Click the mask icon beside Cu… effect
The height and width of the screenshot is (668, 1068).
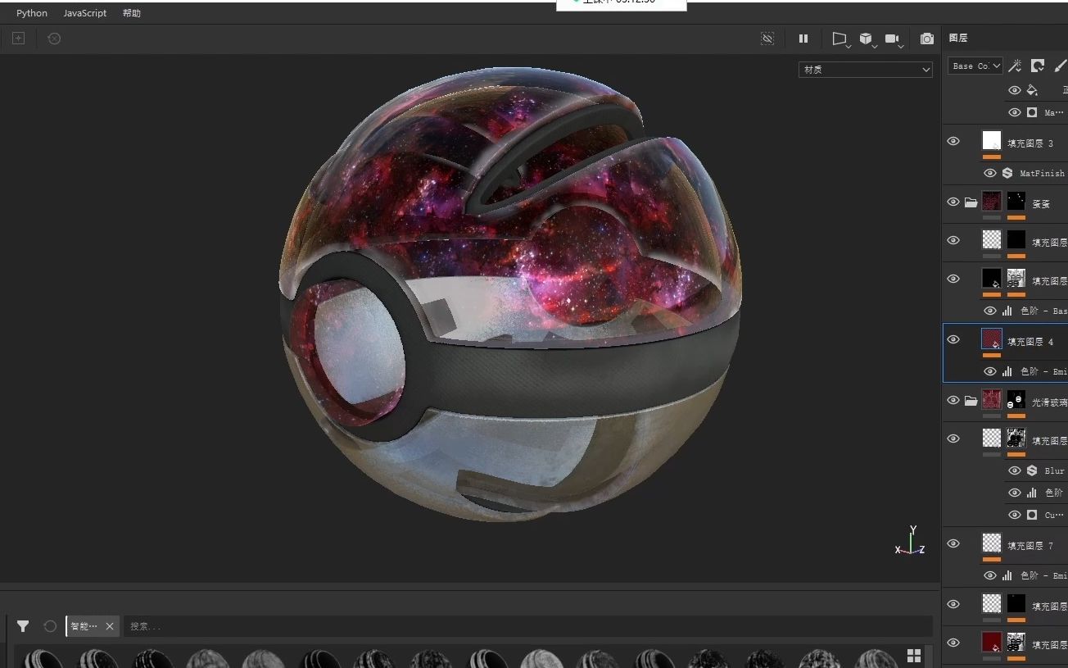click(1032, 515)
